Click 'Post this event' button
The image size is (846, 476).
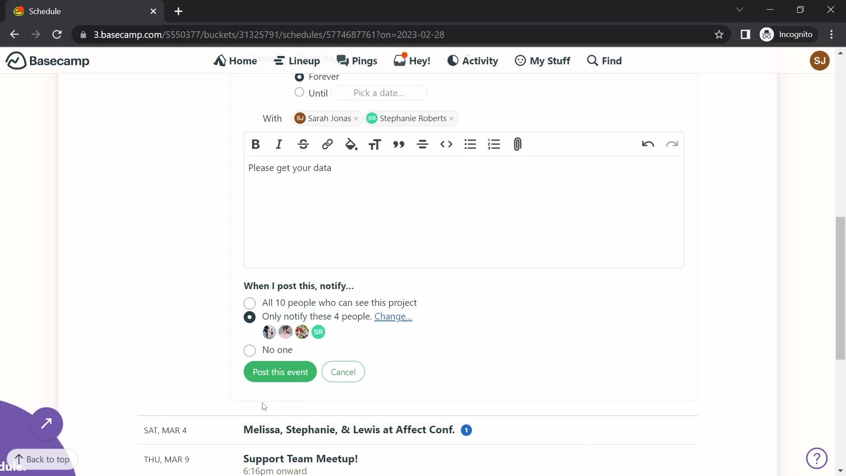click(281, 372)
